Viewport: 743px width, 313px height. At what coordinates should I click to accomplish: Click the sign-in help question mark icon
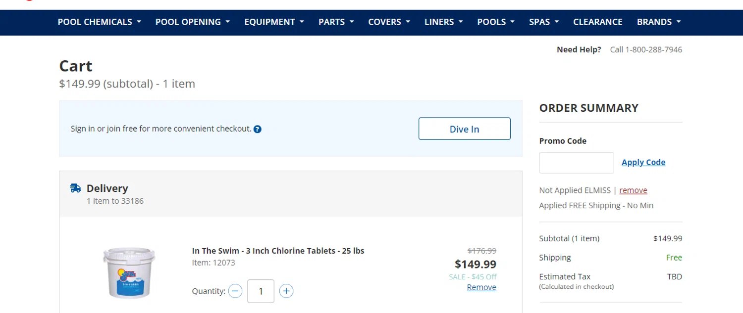coord(258,129)
